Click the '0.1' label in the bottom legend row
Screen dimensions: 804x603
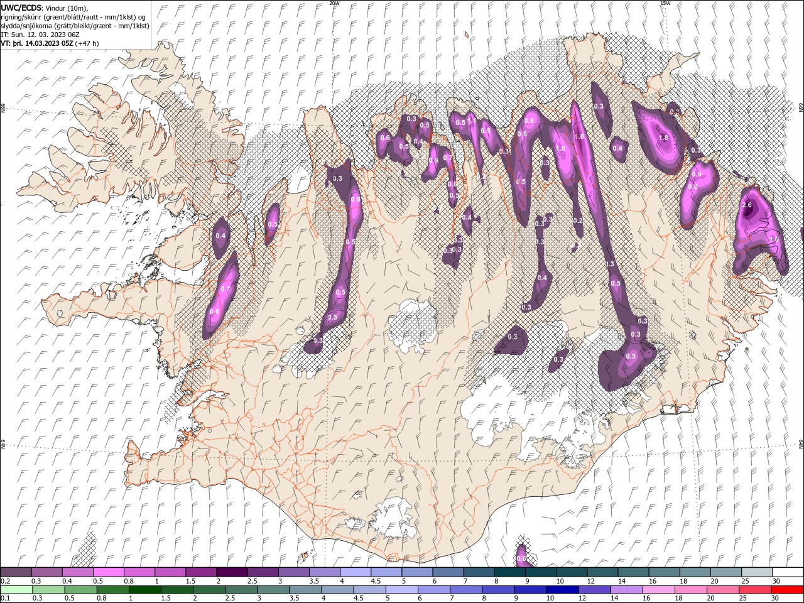pos(6,599)
